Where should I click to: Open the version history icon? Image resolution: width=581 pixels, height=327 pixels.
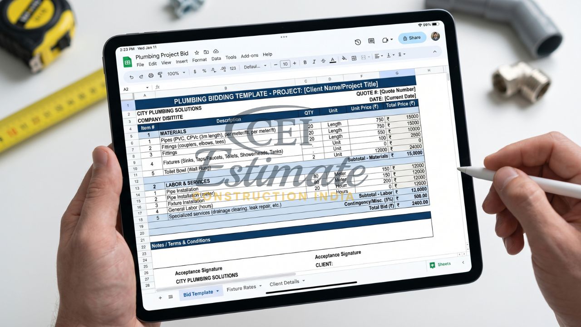358,40
